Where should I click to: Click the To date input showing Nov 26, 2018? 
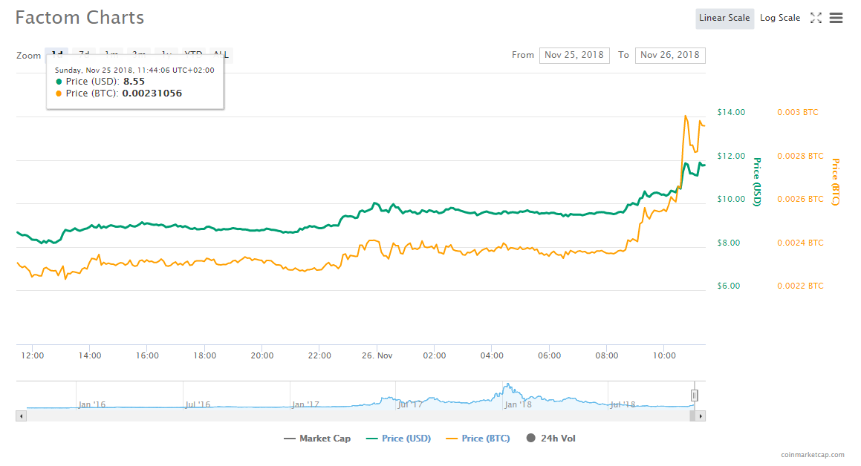(x=670, y=55)
